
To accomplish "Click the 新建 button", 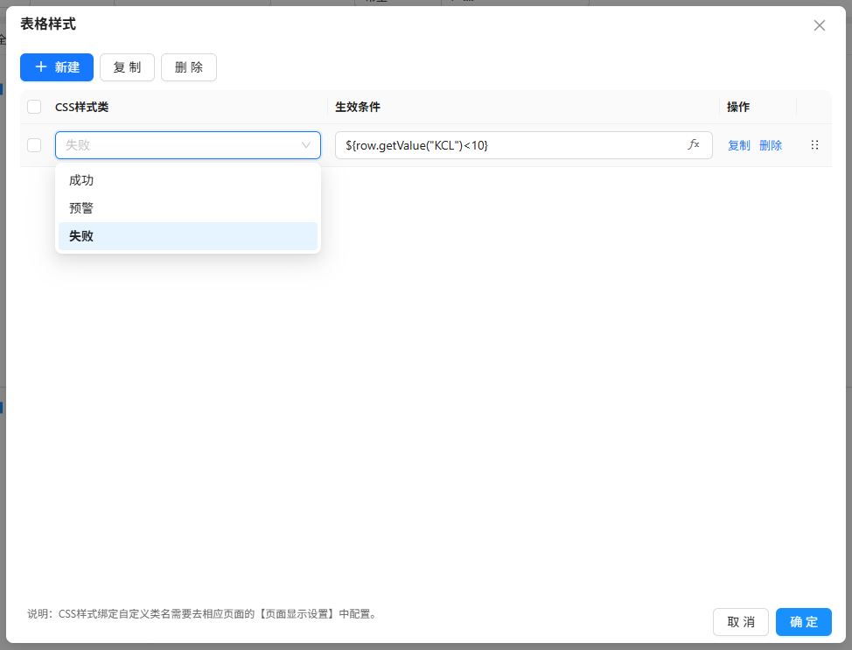I will point(57,67).
